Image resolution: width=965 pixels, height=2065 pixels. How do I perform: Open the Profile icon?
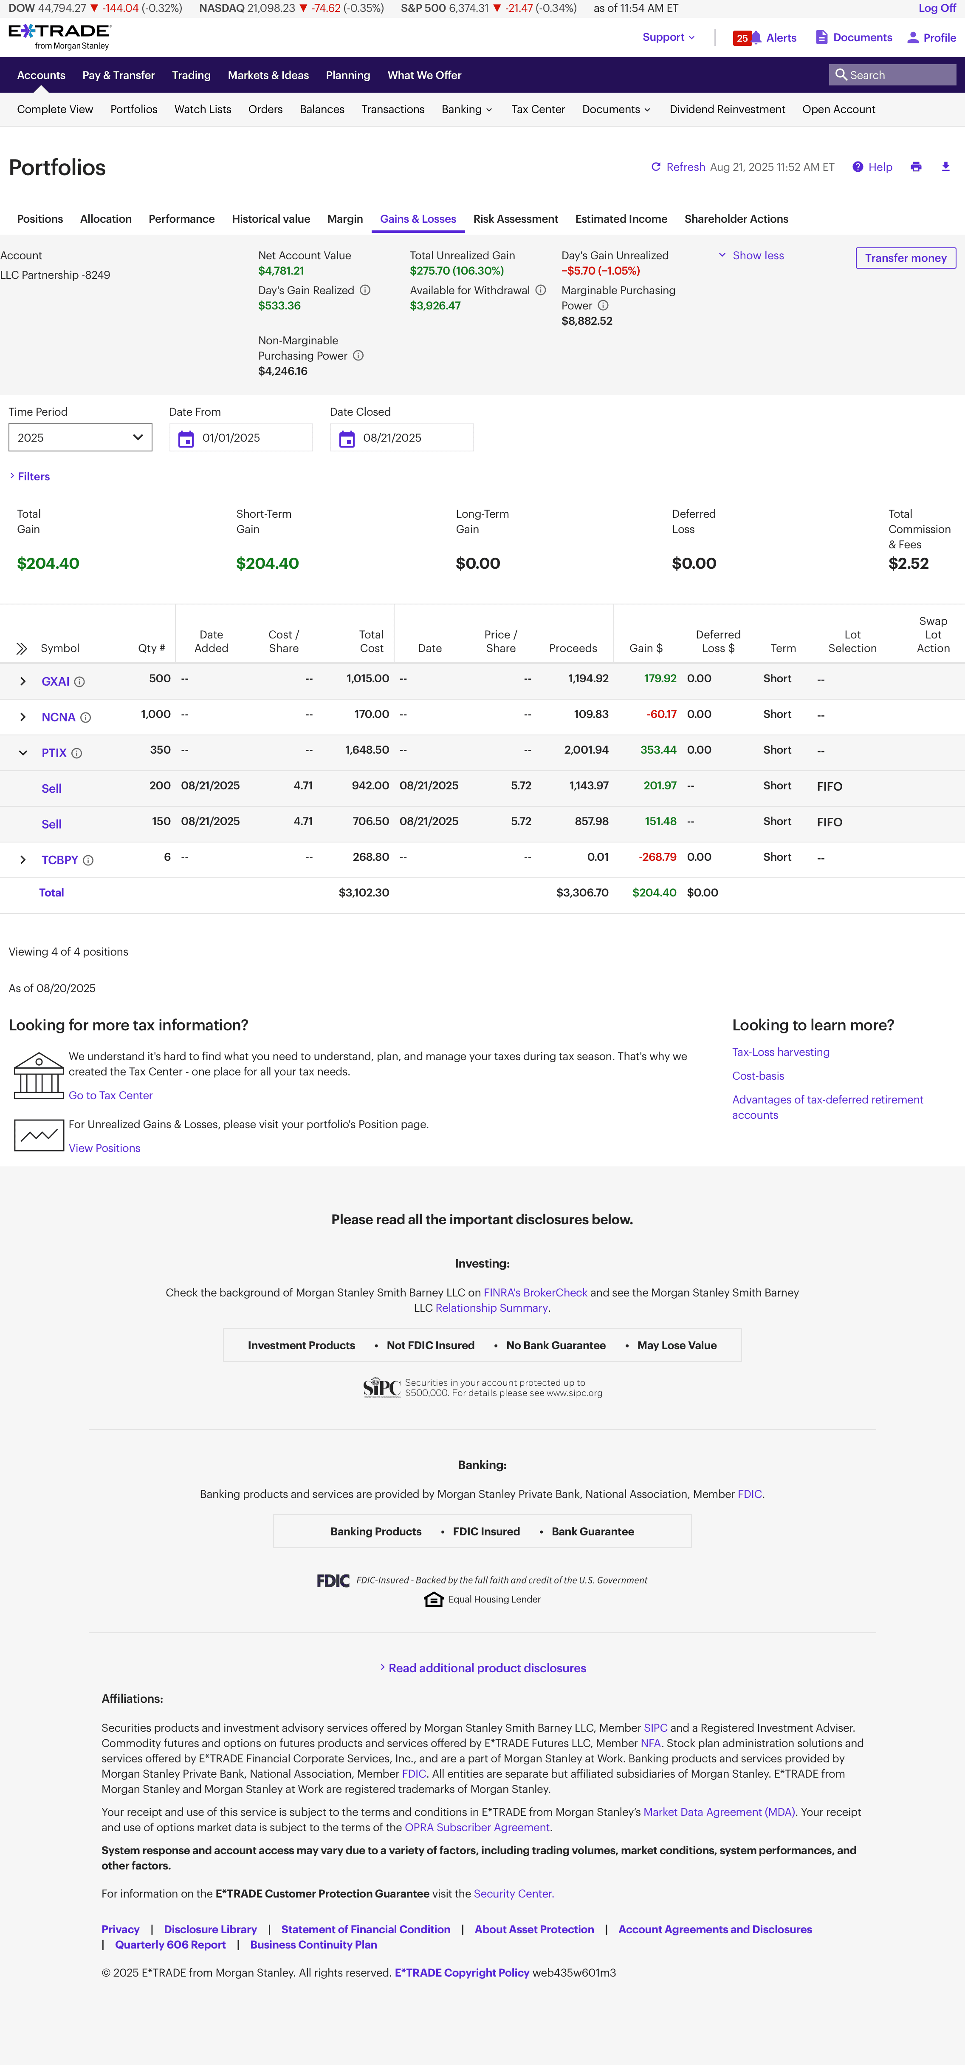(912, 38)
